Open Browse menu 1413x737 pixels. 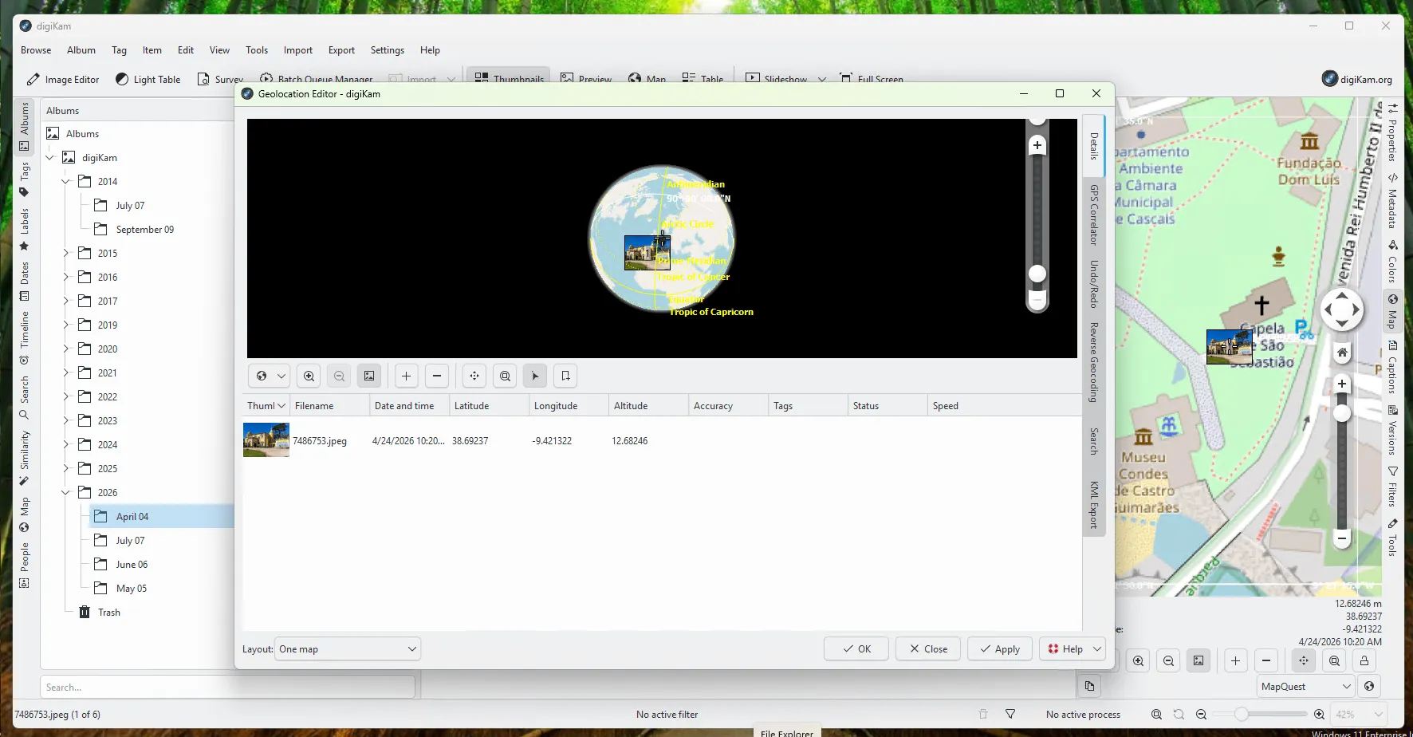pyautogui.click(x=36, y=50)
